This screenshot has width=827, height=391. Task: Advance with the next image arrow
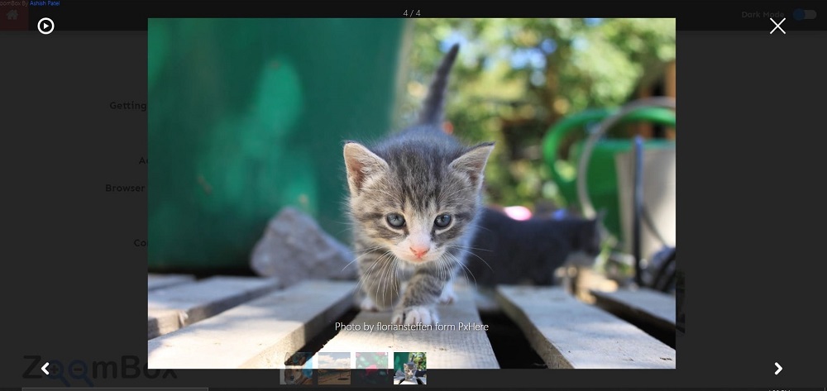(778, 369)
